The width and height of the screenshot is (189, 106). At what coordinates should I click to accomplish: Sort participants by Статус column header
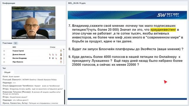(x=53, y=47)
